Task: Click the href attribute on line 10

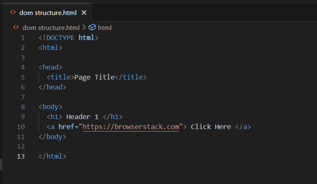Action: click(67, 127)
